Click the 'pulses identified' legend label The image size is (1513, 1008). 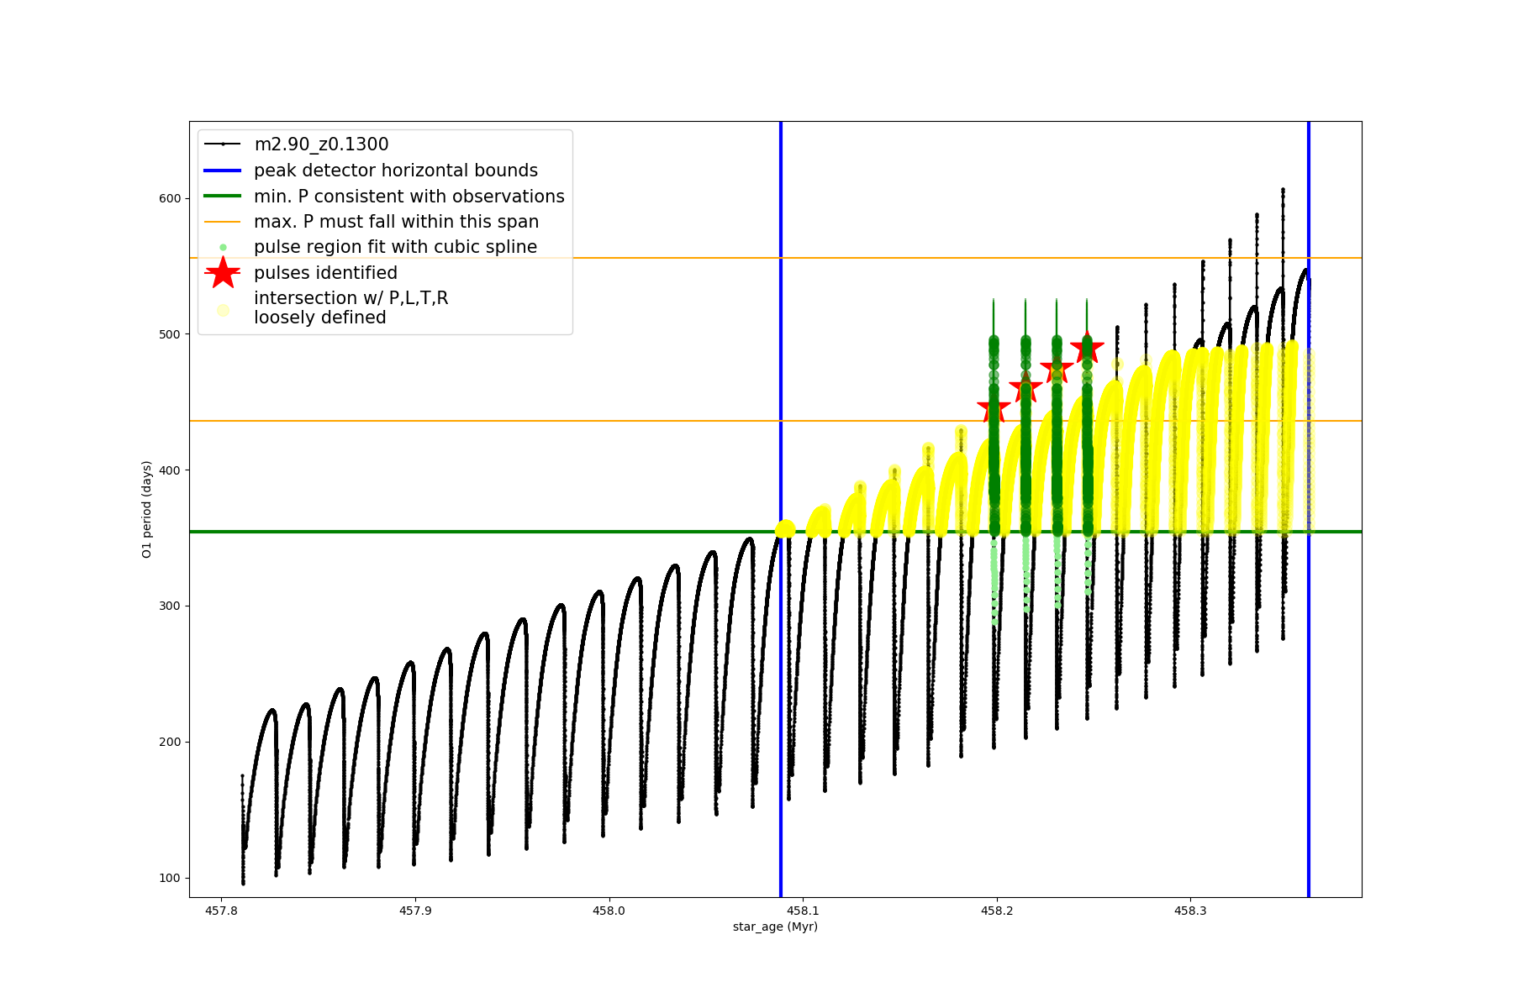click(x=325, y=273)
